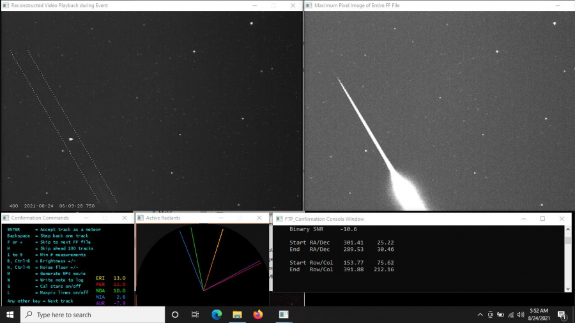Click the End RA/Dec console line
The height and width of the screenshot is (323, 575).
click(x=341, y=250)
